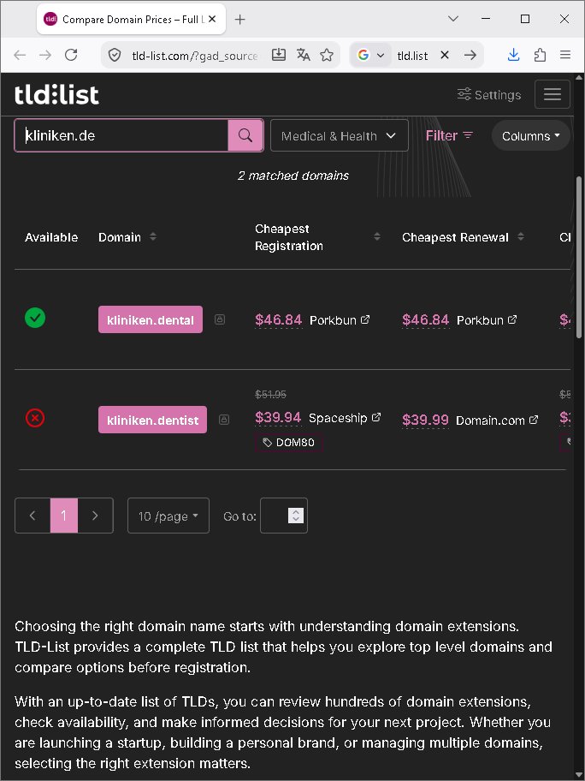This screenshot has width=585, height=781.
Task: Open the browser translate page icon
Action: click(304, 55)
